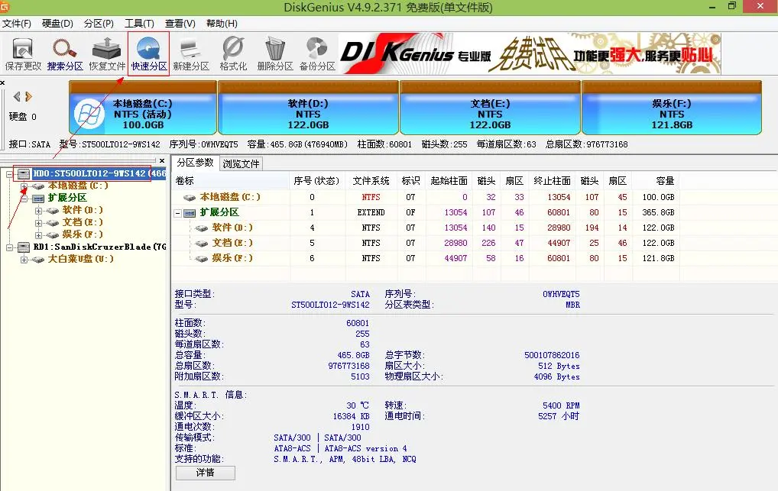
Task: Select 扩展分区 in the disk tree
Action: pyautogui.click(x=67, y=198)
